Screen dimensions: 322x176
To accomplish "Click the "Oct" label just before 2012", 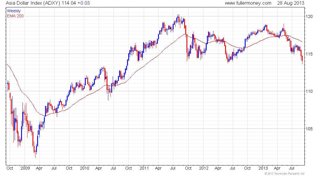I will click(188, 168).
